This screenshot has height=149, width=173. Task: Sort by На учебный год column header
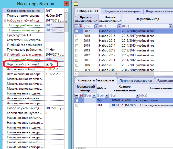tap(147, 19)
